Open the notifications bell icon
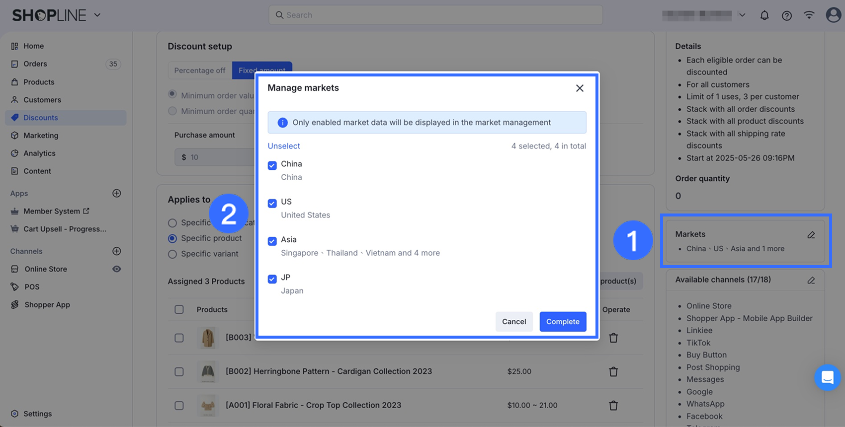Viewport: 845px width, 427px height. pyautogui.click(x=764, y=15)
